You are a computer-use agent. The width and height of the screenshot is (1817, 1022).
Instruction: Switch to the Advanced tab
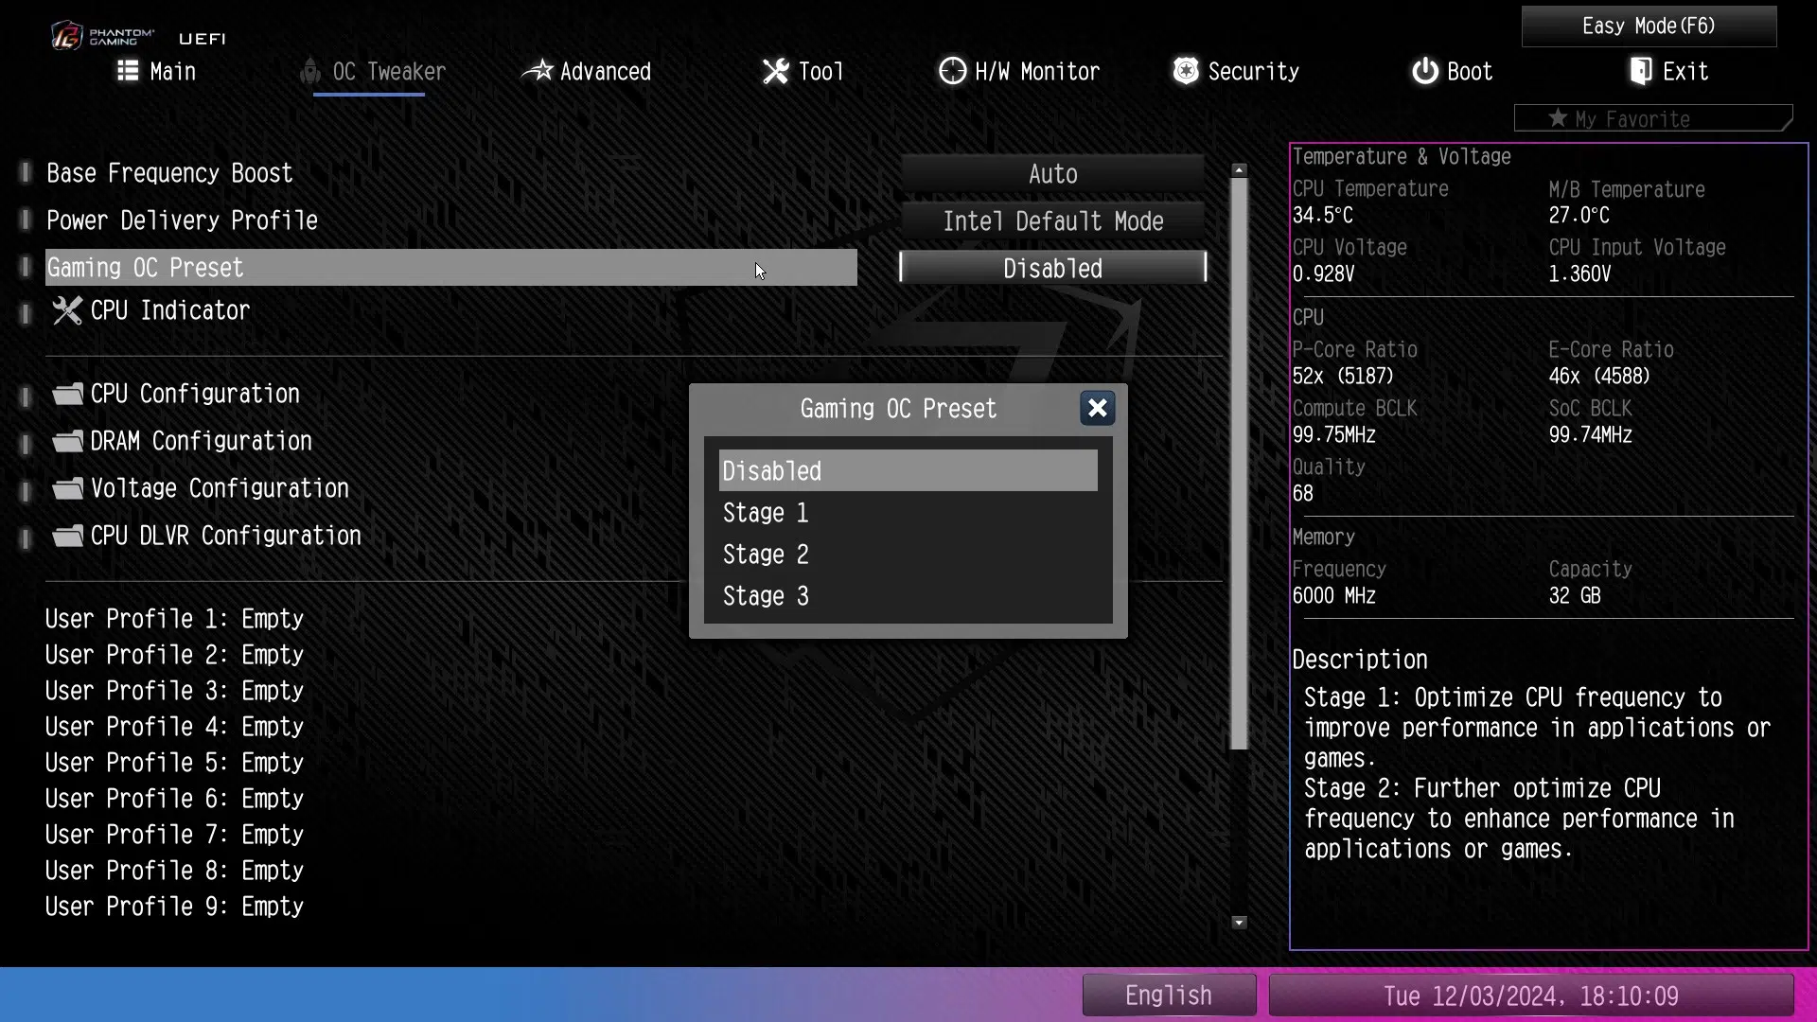[587, 71]
